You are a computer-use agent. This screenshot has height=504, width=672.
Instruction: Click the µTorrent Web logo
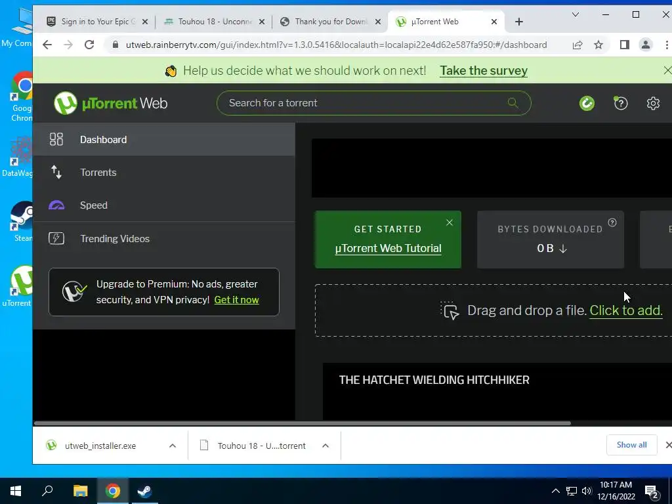tap(110, 103)
